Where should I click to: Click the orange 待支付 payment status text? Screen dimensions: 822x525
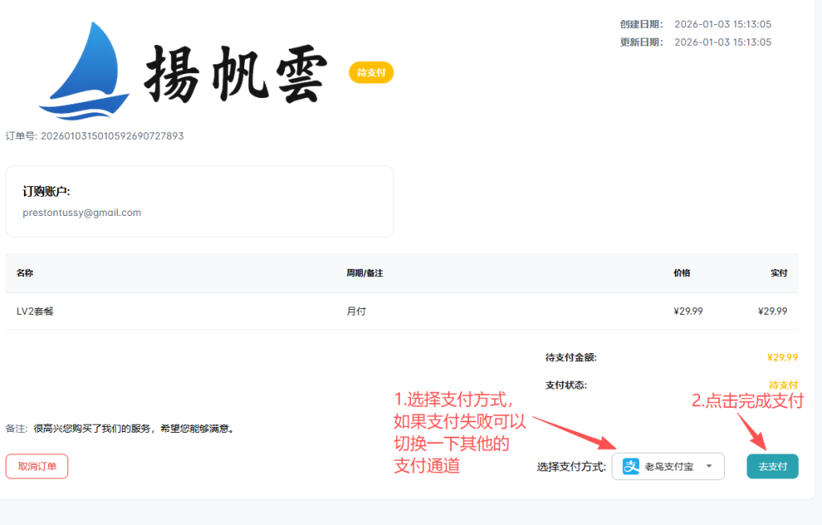pyautogui.click(x=783, y=385)
